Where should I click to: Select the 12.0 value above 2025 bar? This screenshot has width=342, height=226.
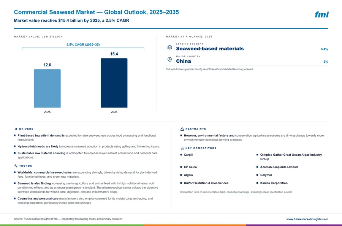pyautogui.click(x=47, y=65)
